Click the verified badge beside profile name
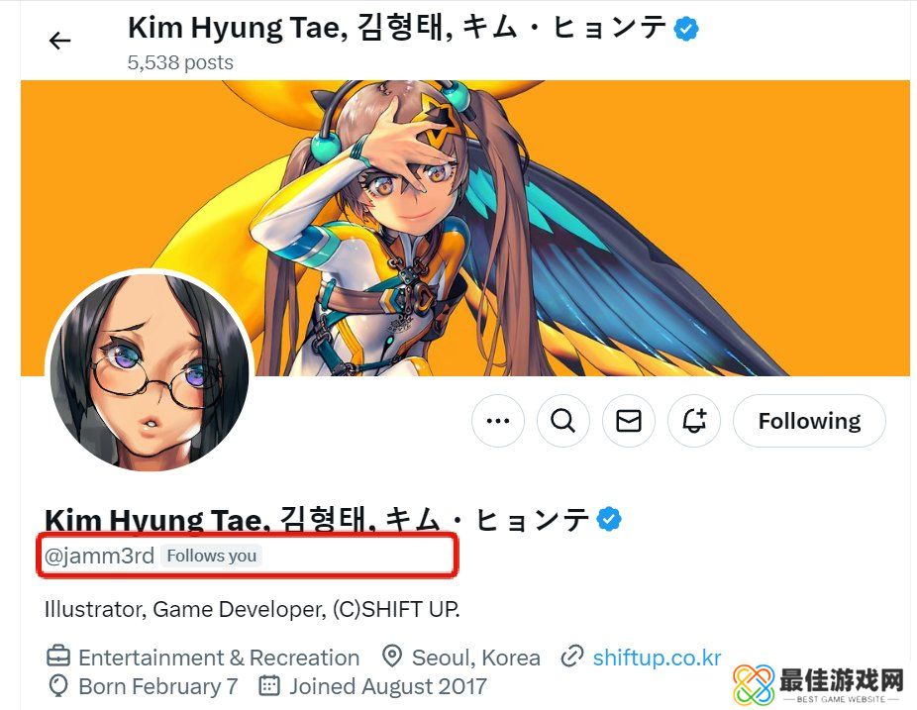 coord(609,519)
